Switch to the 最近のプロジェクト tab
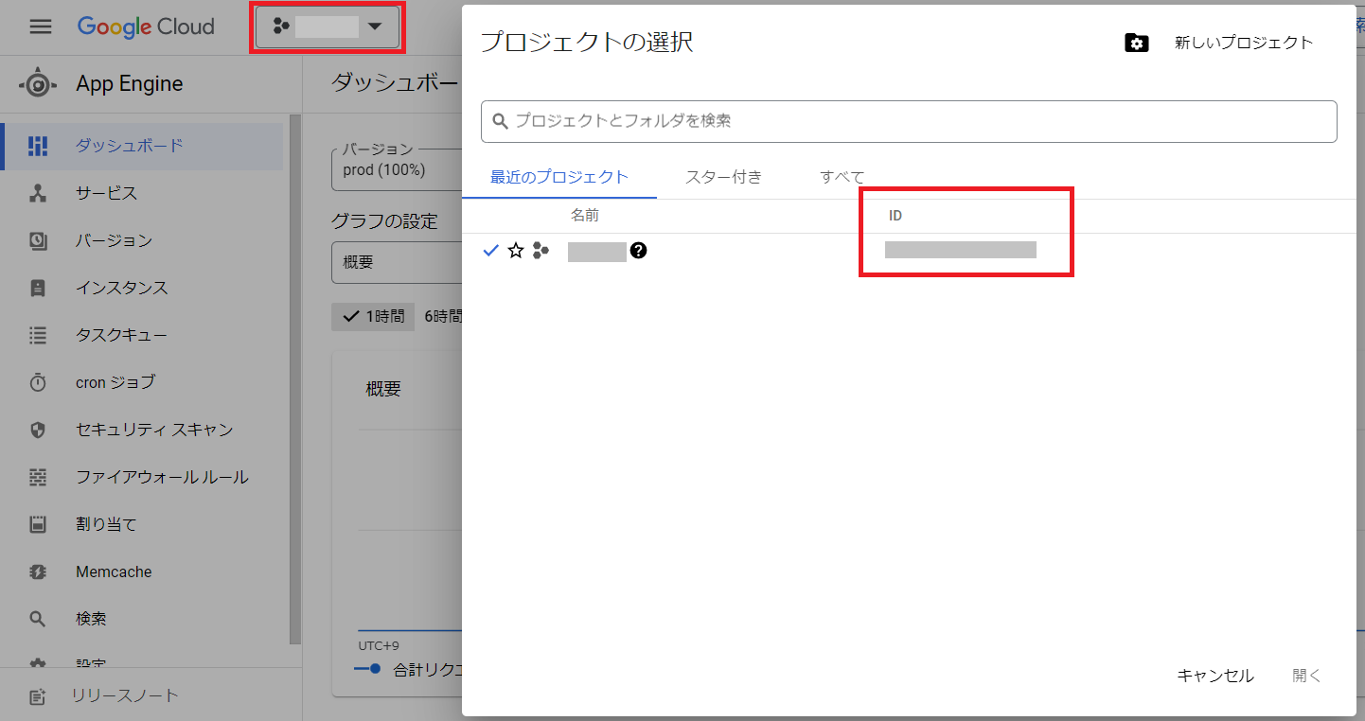1365x721 pixels. click(559, 177)
